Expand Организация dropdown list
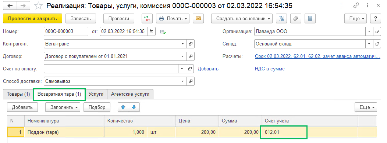The width and height of the screenshot is (387, 143). [369, 32]
